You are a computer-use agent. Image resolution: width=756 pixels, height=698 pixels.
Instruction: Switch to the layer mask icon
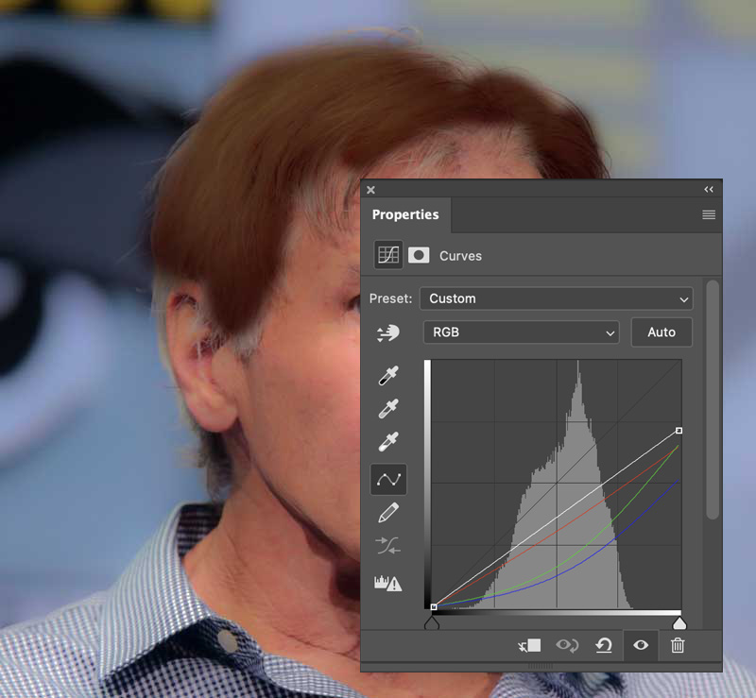pyautogui.click(x=419, y=255)
